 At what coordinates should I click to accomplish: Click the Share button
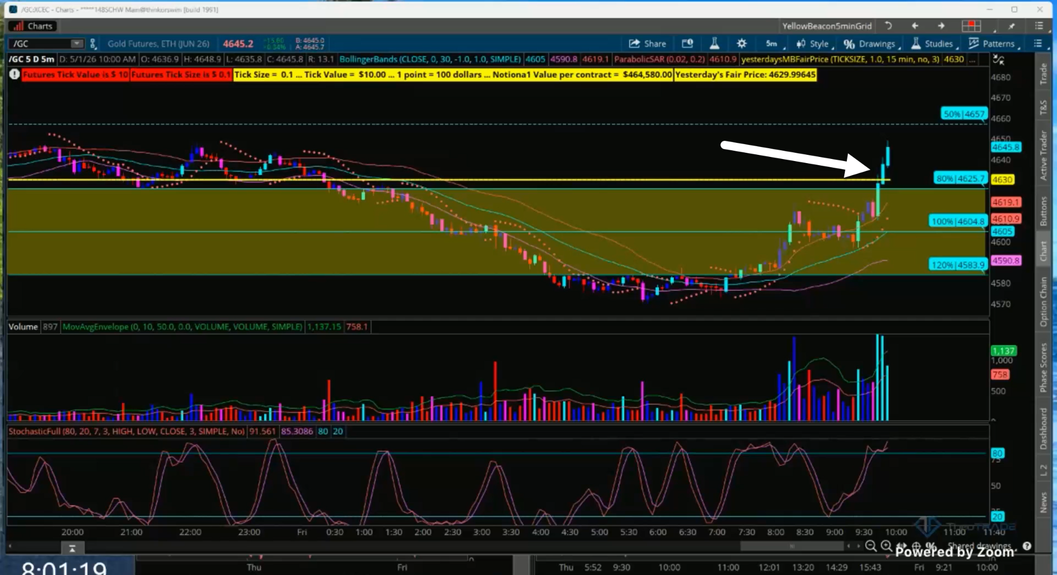click(647, 43)
